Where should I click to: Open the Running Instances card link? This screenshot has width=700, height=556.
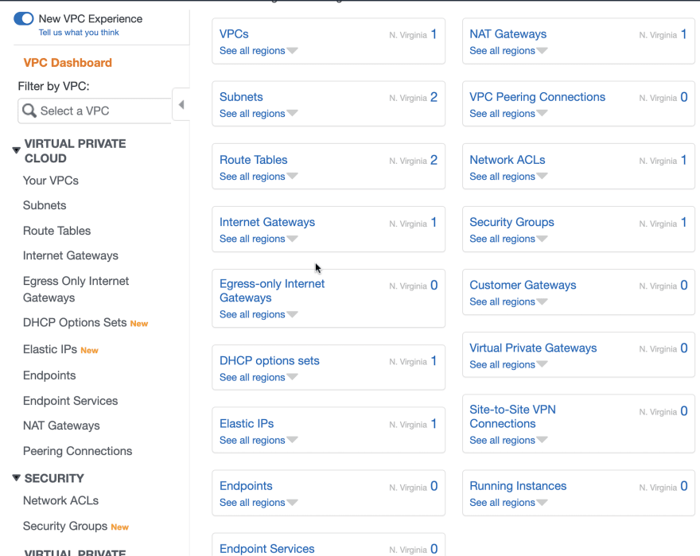tap(518, 486)
